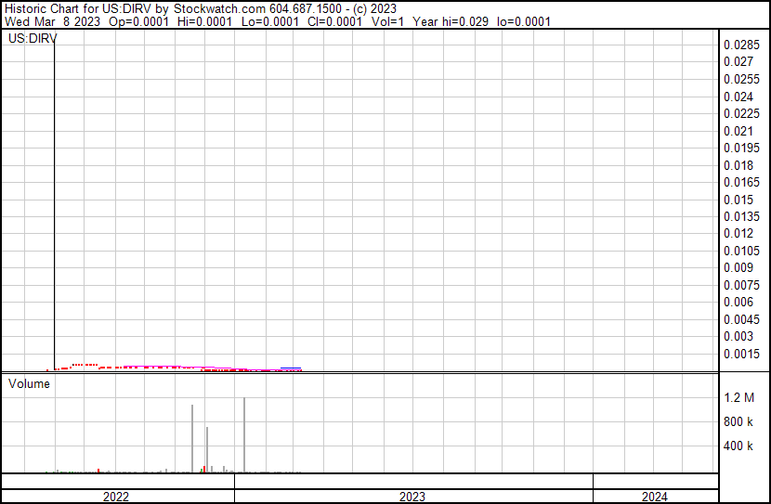Click the 0.021 price axis label
This screenshot has width=771, height=504.
(x=738, y=131)
